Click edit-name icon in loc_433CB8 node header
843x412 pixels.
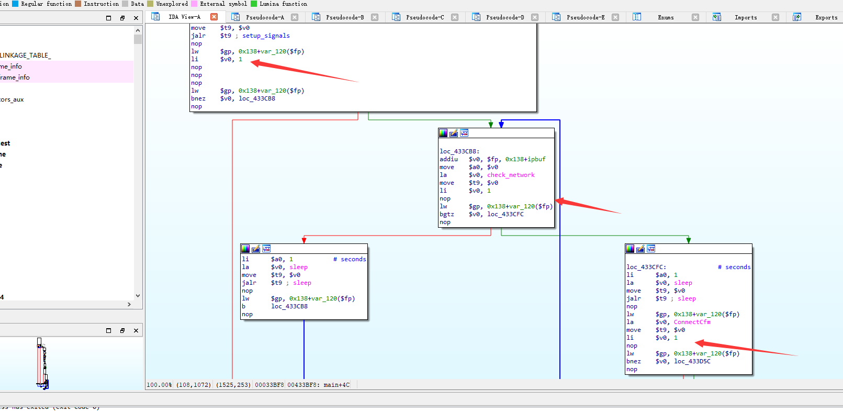pos(454,133)
